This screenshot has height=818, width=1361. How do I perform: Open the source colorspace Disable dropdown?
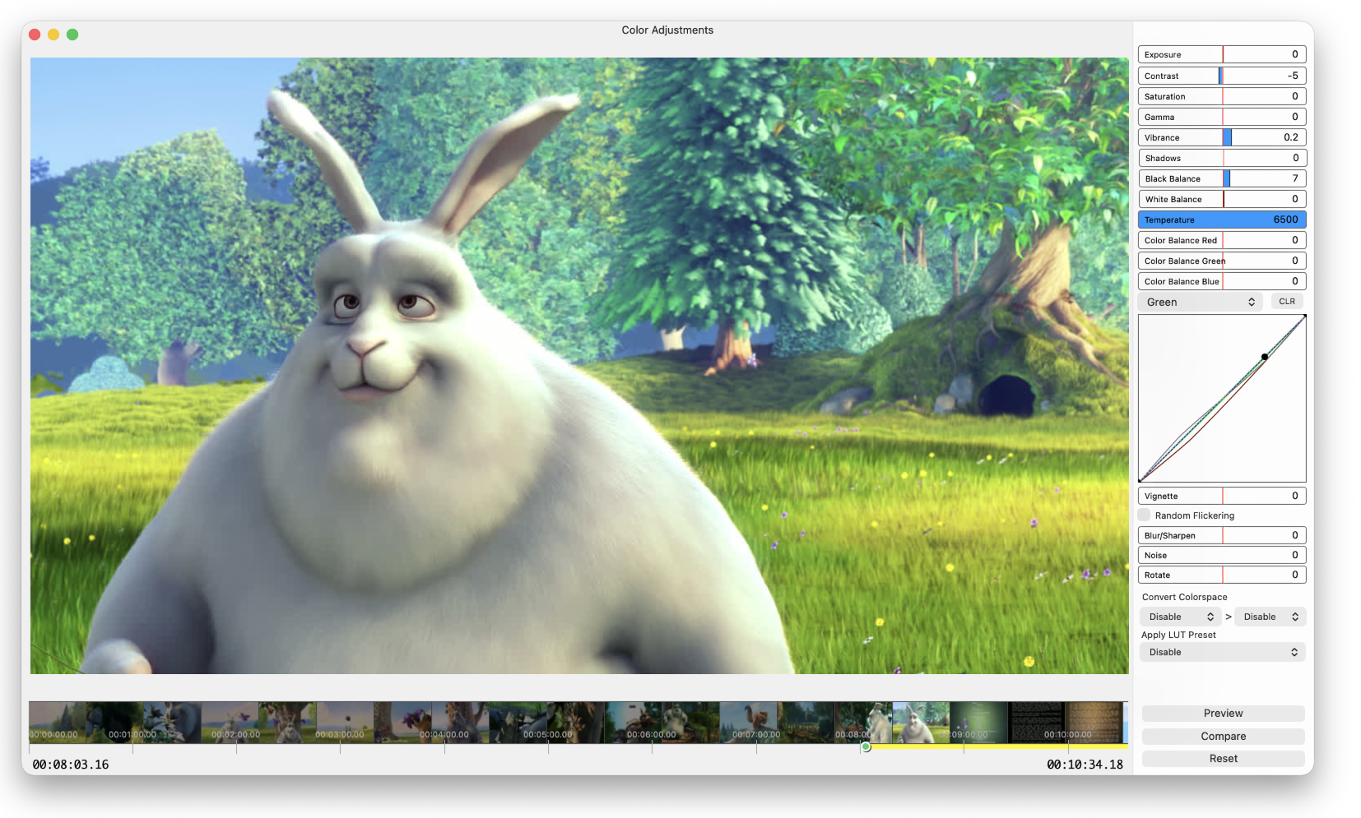[x=1180, y=617]
